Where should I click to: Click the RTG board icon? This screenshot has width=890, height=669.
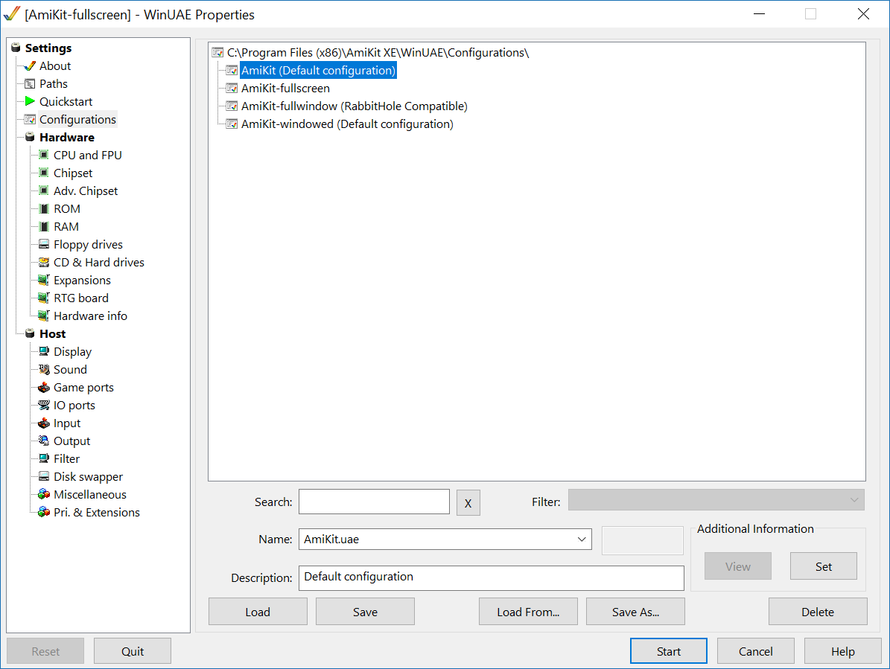[x=44, y=298]
